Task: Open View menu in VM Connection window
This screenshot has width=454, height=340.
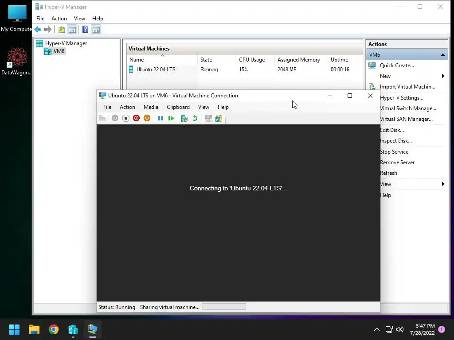Action: (x=204, y=107)
